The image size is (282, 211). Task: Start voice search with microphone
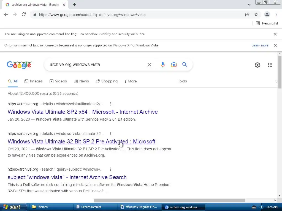(x=163, y=65)
